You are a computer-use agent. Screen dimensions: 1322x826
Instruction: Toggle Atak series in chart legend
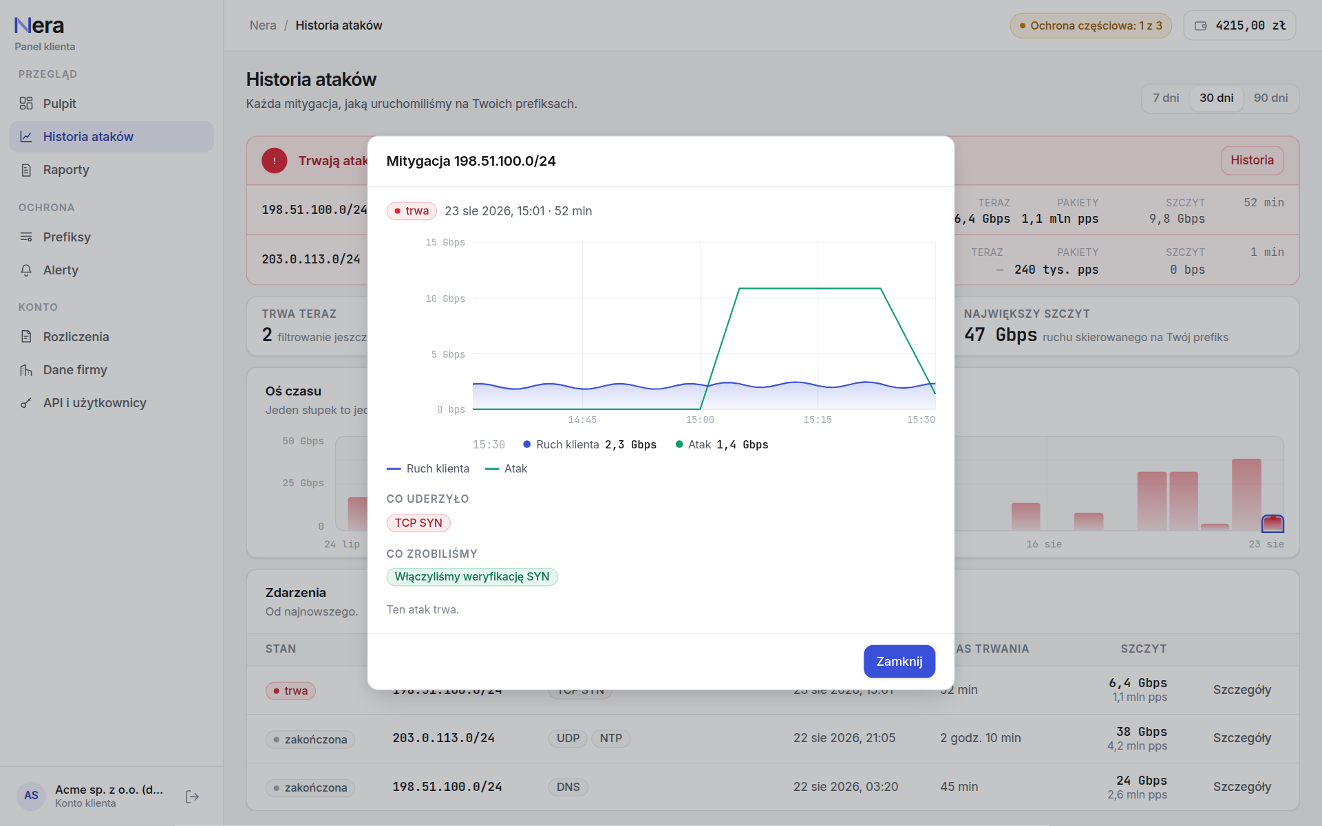coord(506,469)
